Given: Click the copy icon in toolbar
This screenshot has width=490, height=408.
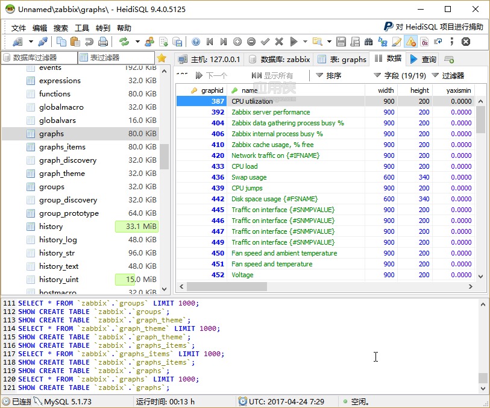Looking at the screenshot, I should pos(61,42).
